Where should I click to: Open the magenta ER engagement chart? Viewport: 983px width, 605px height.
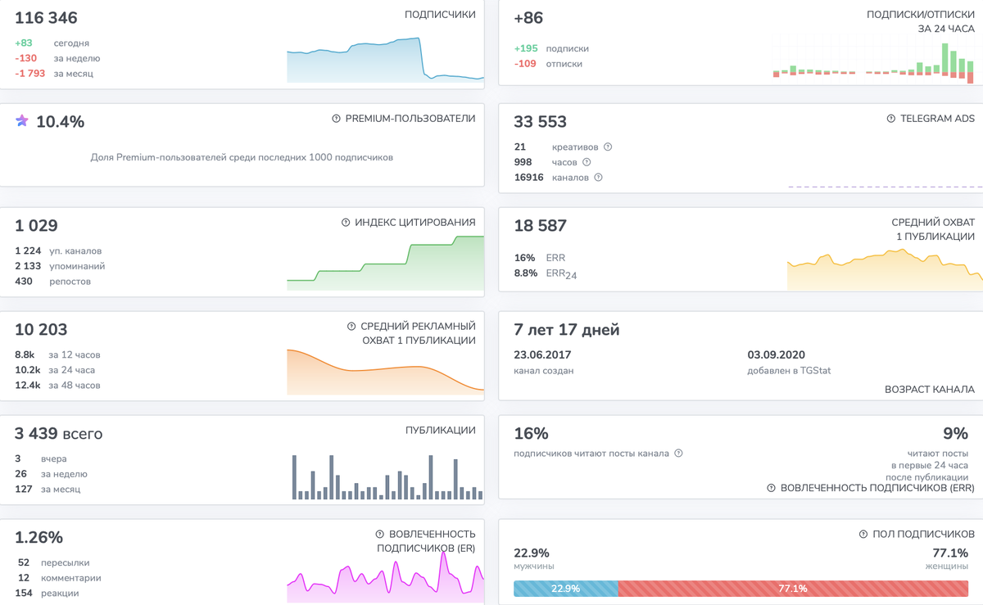pyautogui.click(x=385, y=577)
